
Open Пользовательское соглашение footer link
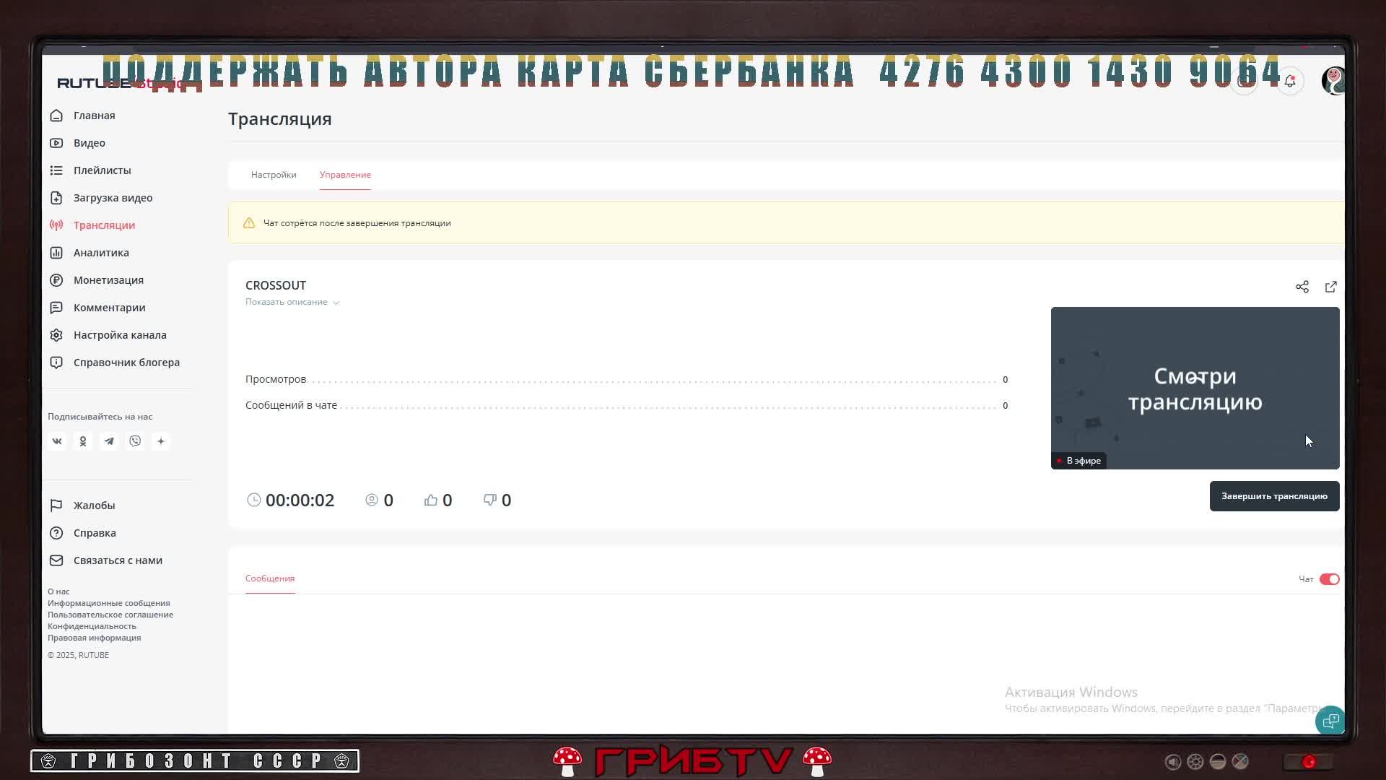pos(110,615)
